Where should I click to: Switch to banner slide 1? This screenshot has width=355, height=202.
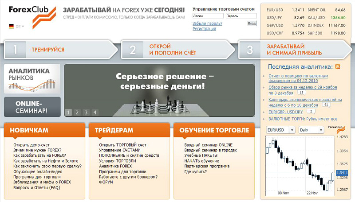click(x=68, y=113)
